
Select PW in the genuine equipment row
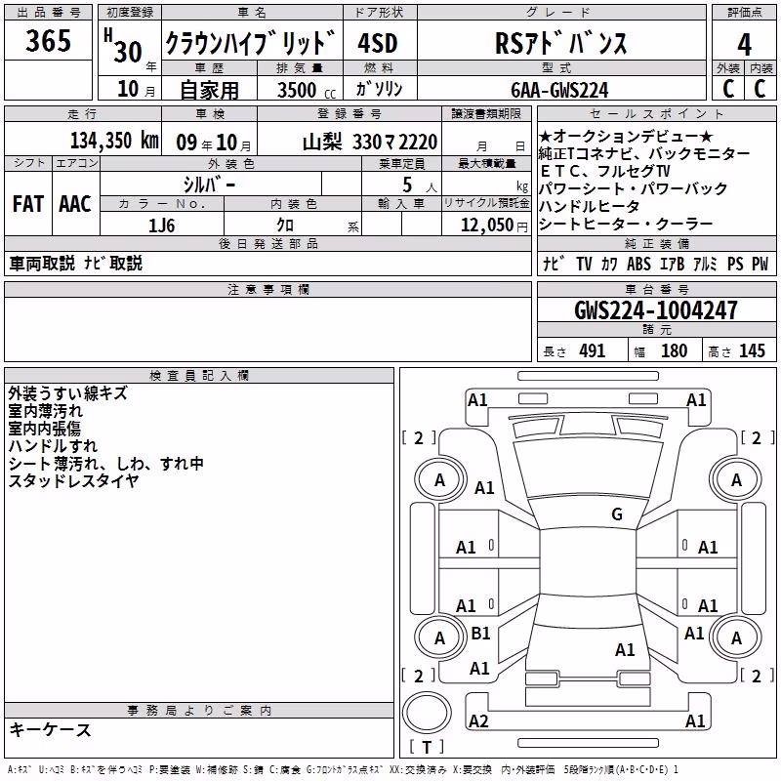pyautogui.click(x=760, y=264)
